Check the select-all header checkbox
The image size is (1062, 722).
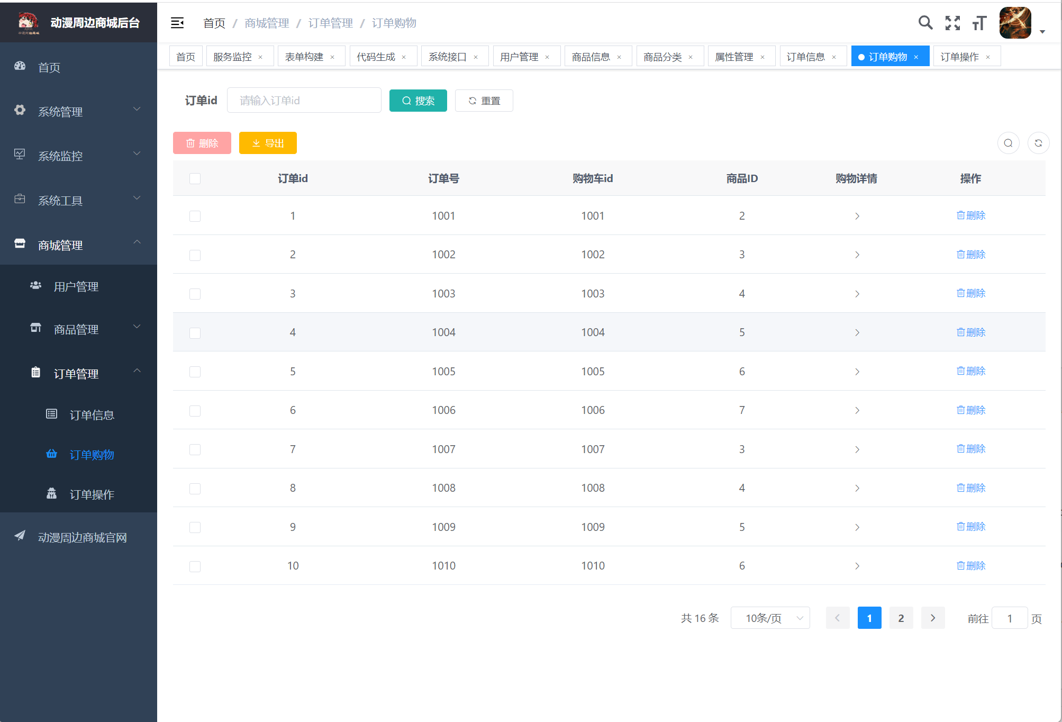pos(195,178)
